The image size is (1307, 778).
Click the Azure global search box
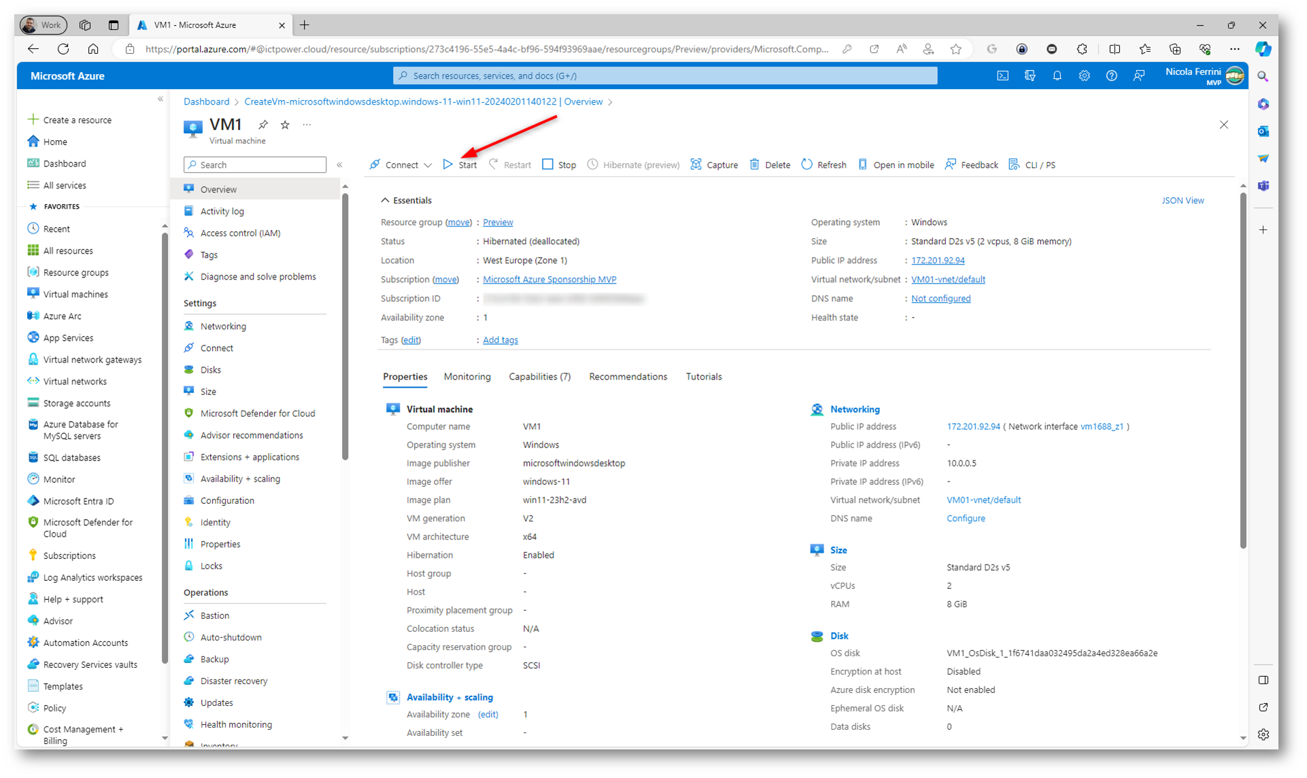665,75
